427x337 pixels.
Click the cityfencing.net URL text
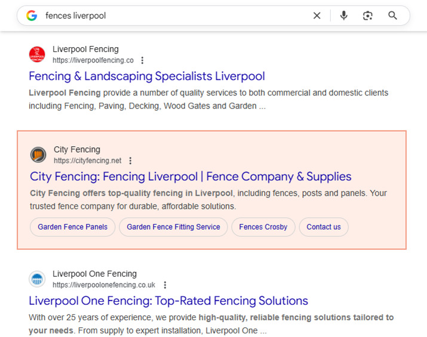(x=87, y=161)
